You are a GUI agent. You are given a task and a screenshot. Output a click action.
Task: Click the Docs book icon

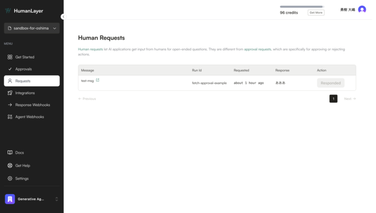10,152
